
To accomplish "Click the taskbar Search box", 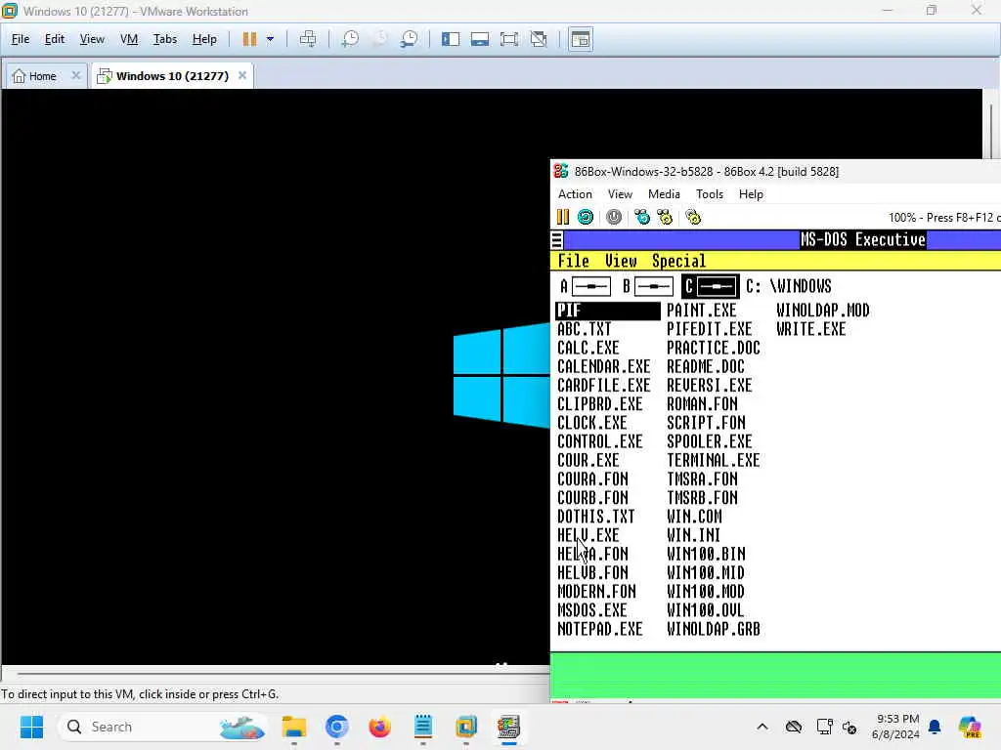I will tap(161, 727).
